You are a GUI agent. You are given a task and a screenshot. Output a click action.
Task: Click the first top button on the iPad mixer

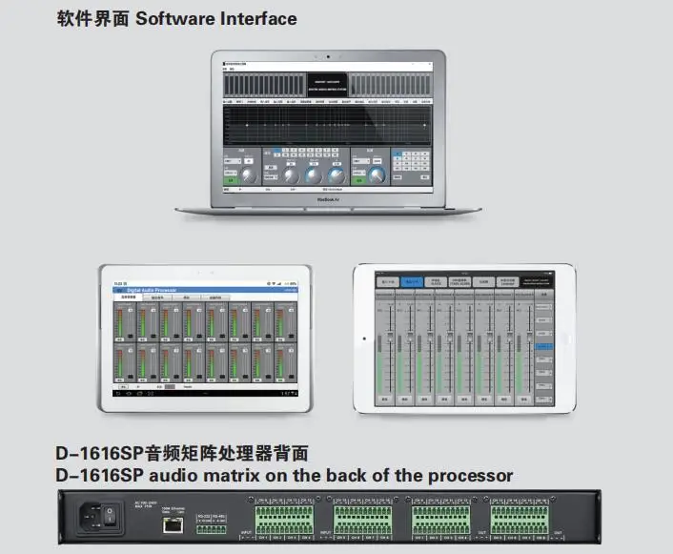[388, 282]
